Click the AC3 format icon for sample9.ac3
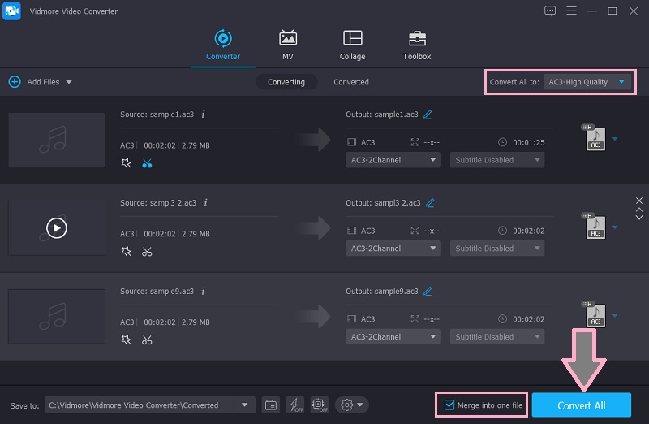Image resolution: width=649 pixels, height=424 pixels. point(595,315)
